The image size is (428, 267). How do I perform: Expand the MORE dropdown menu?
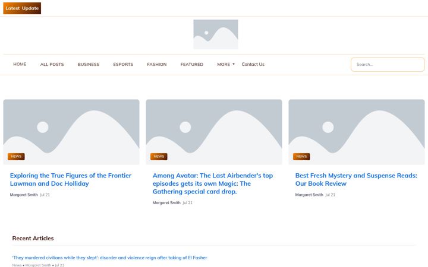pyautogui.click(x=226, y=64)
